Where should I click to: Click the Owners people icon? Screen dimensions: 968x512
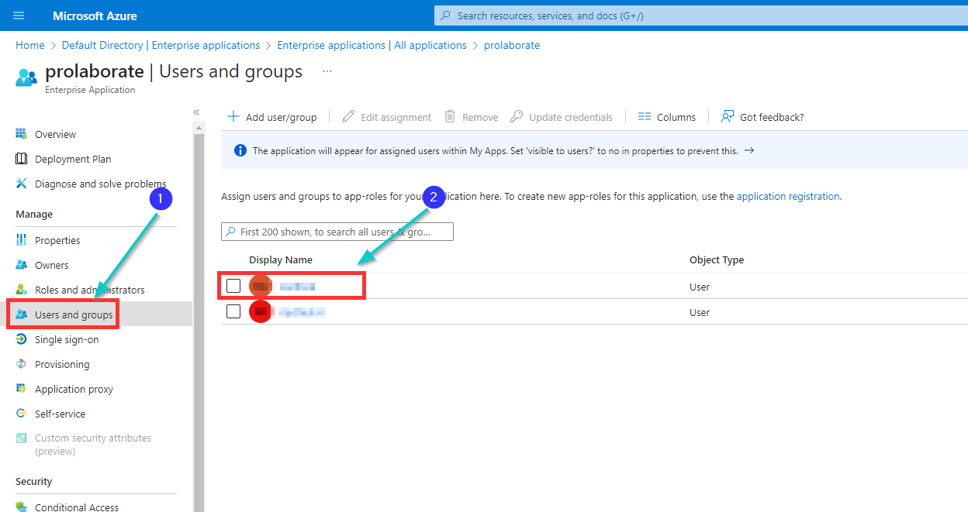tap(21, 265)
